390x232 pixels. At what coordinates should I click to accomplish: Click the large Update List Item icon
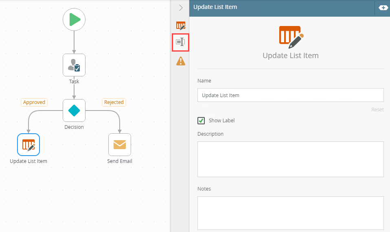click(291, 37)
